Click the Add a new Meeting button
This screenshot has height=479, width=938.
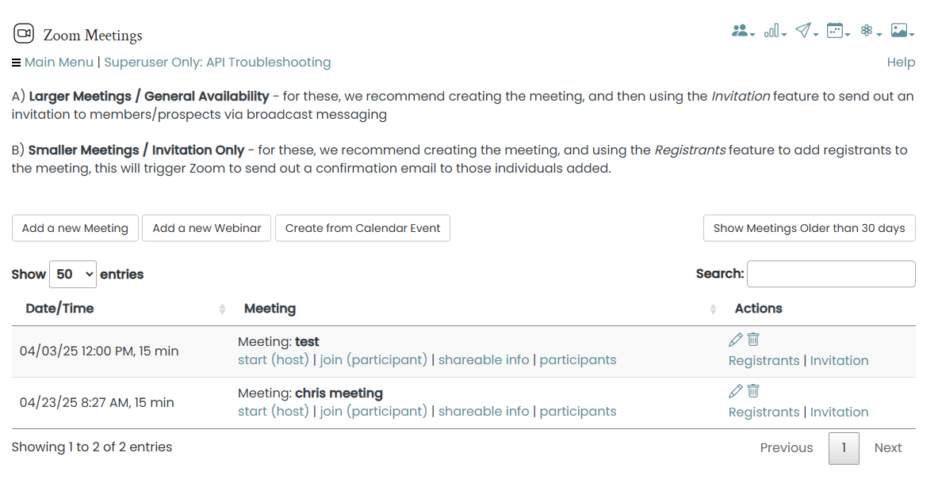click(x=75, y=228)
